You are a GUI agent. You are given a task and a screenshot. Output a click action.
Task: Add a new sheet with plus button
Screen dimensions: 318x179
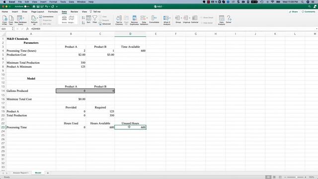pyautogui.click(x=48, y=173)
